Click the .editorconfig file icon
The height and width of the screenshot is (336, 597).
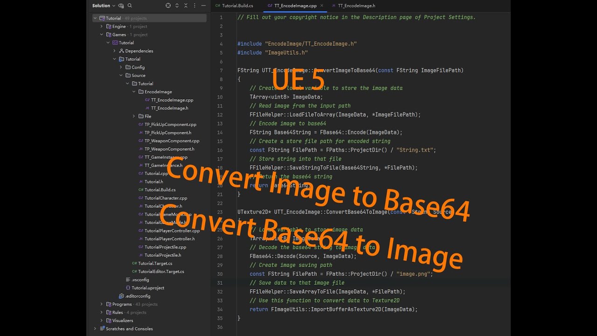click(x=121, y=296)
